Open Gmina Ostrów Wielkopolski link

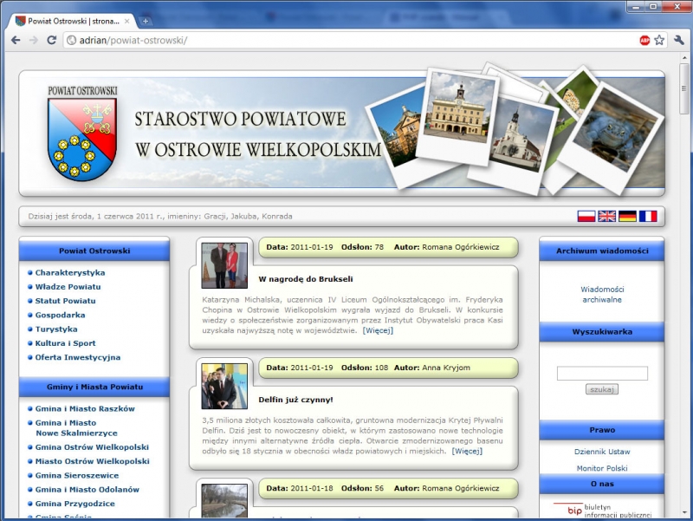tap(92, 447)
